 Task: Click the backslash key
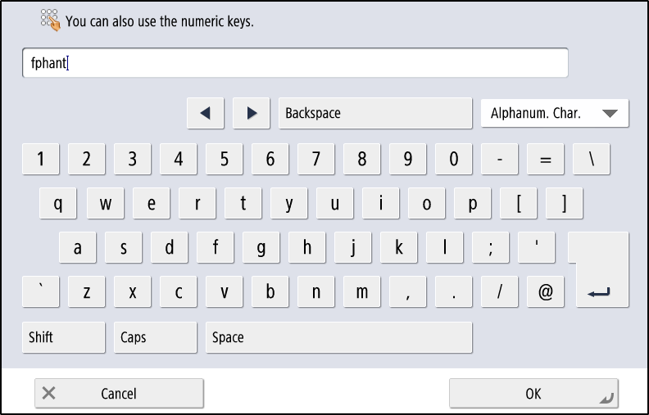click(x=592, y=159)
